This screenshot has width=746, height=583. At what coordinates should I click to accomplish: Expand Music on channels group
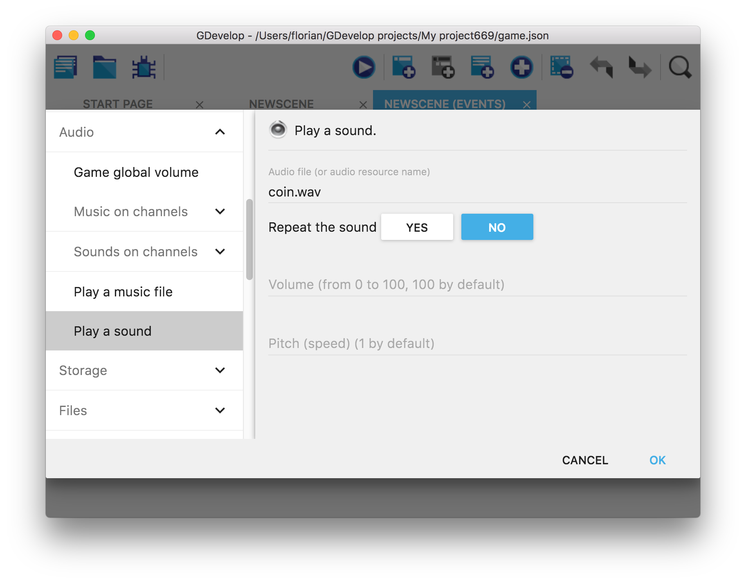[x=220, y=212]
